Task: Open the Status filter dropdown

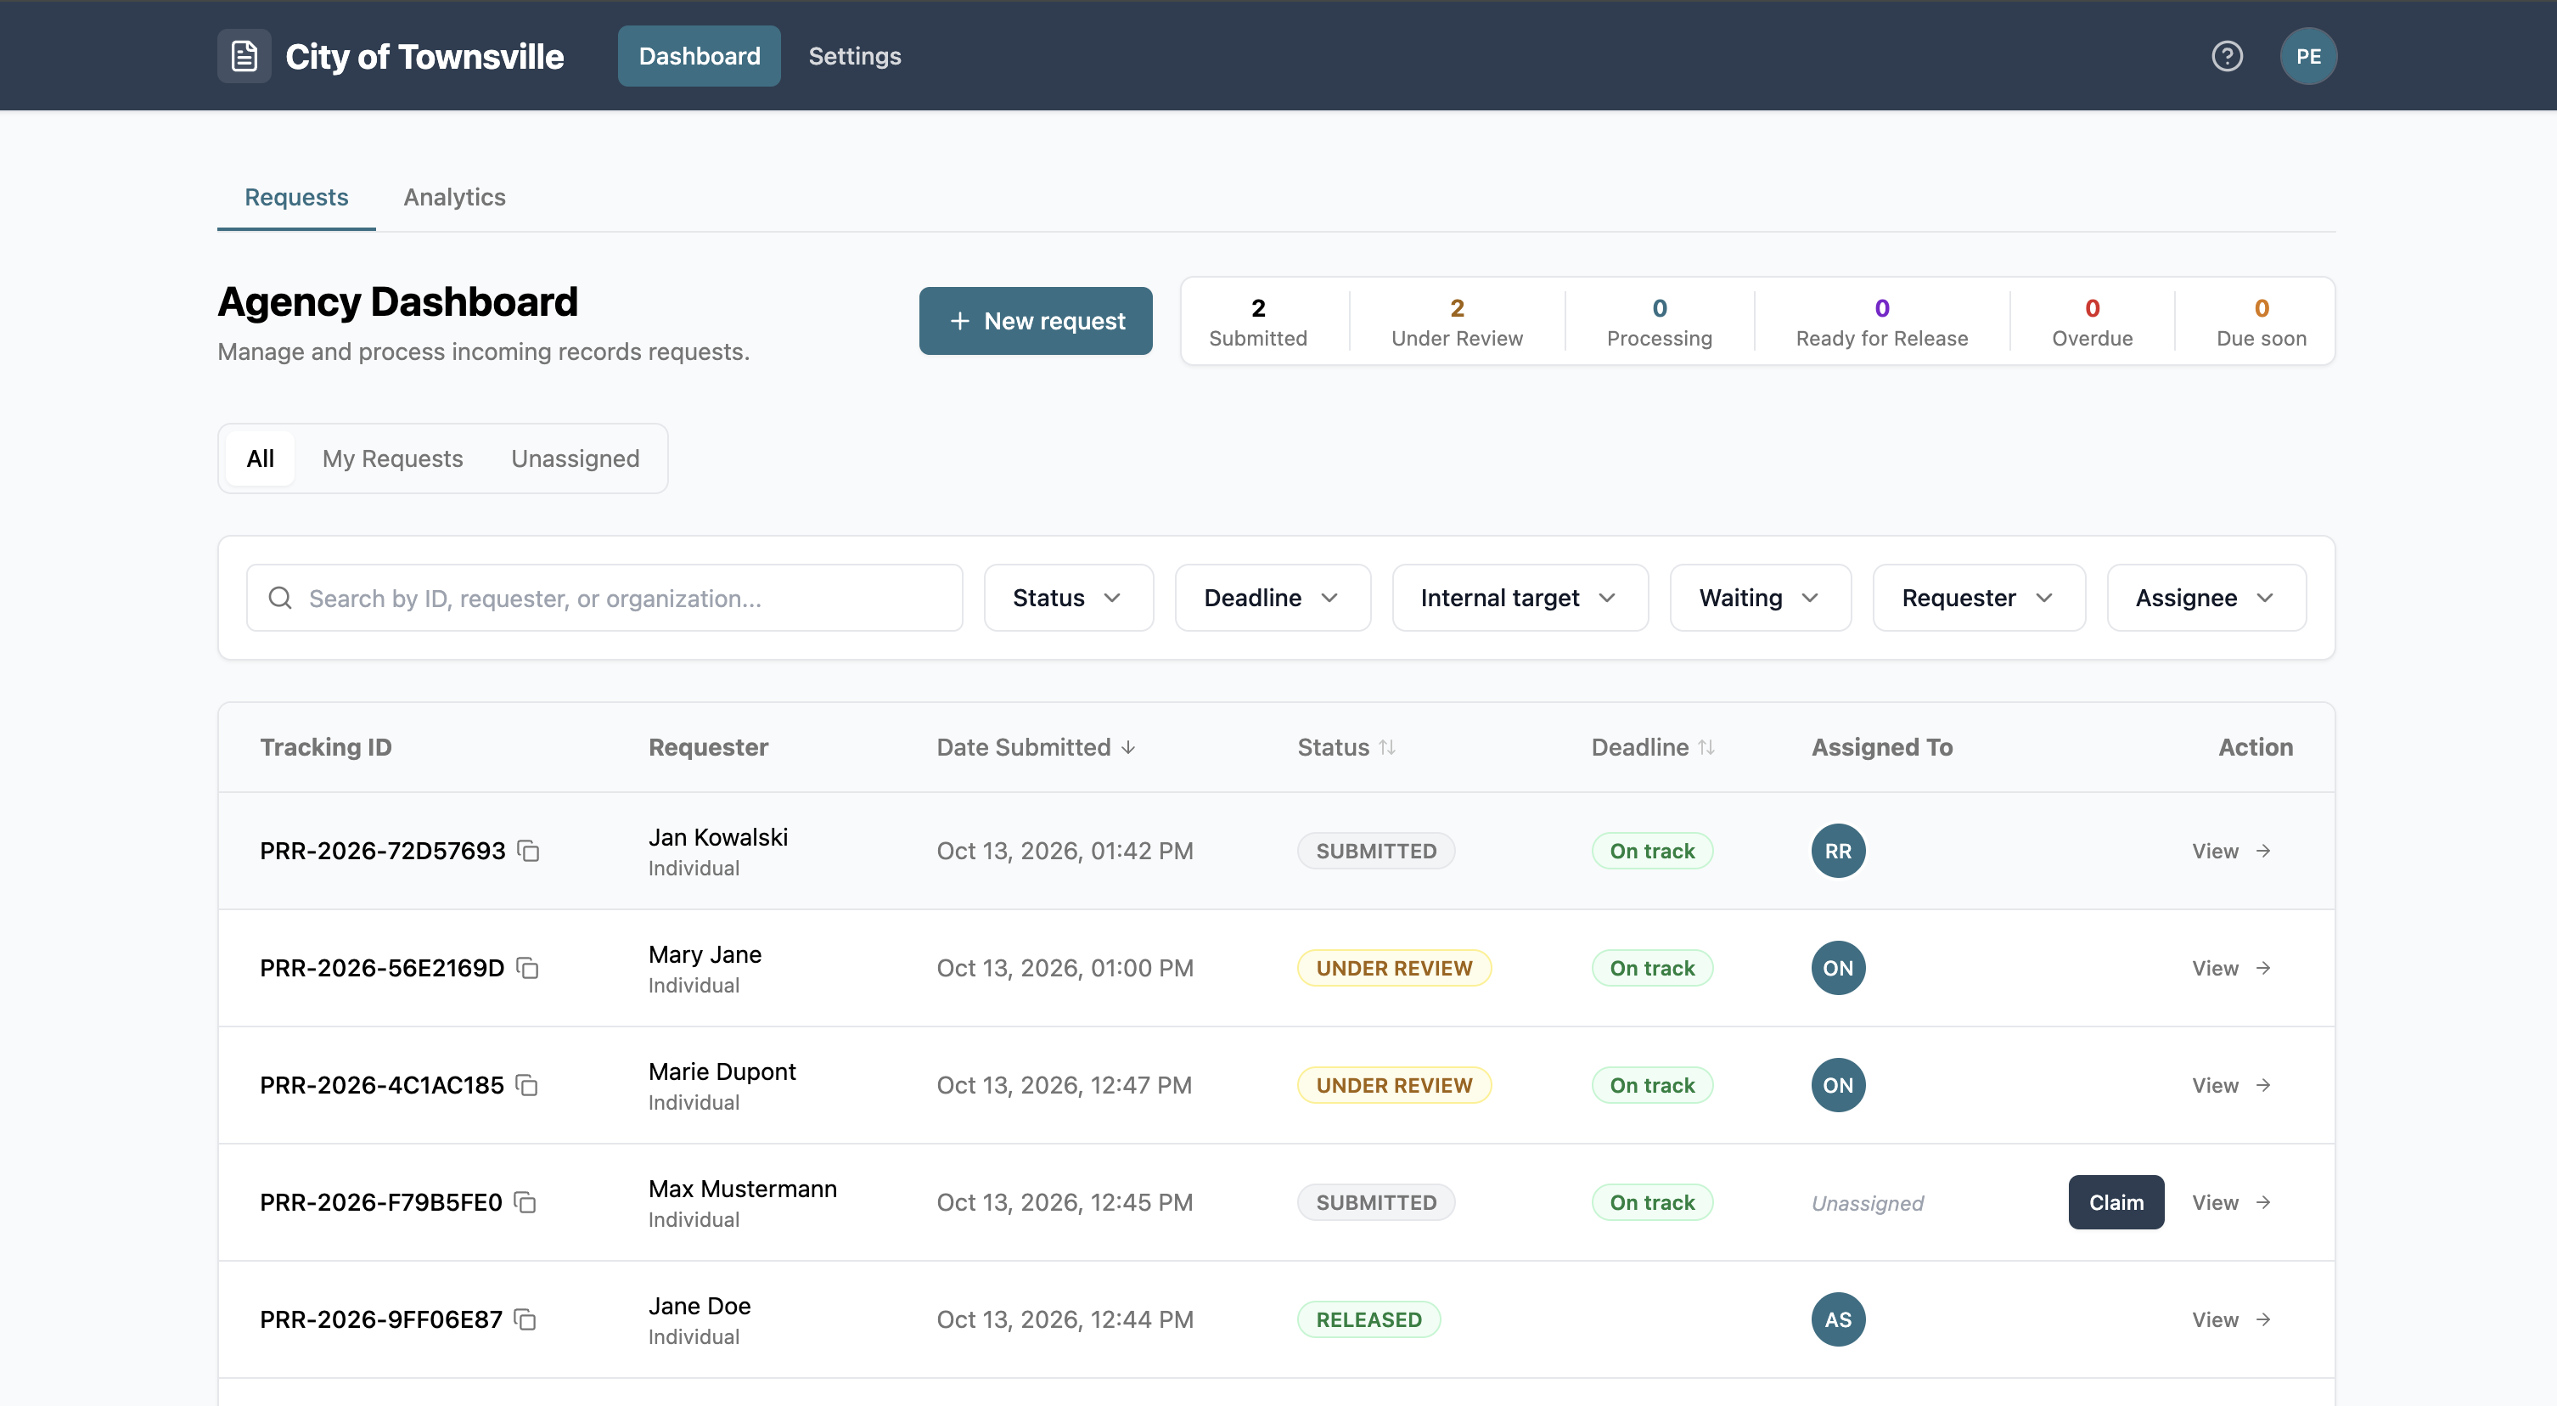Action: (x=1068, y=598)
